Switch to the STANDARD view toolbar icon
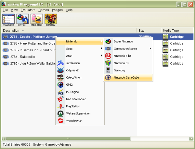Screen dimensions: 195x149 [x=8, y=20]
